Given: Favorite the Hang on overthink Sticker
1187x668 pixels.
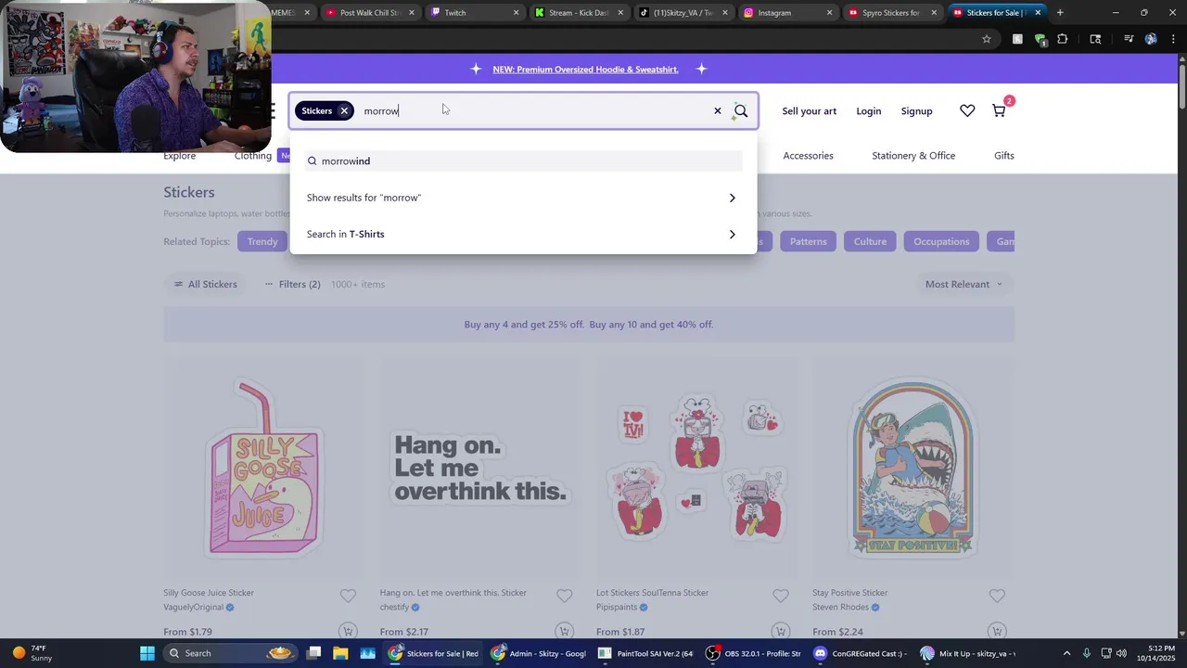Looking at the screenshot, I should pyautogui.click(x=564, y=596).
